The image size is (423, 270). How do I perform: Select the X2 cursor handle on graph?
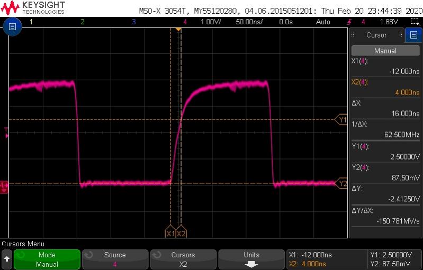(x=182, y=233)
